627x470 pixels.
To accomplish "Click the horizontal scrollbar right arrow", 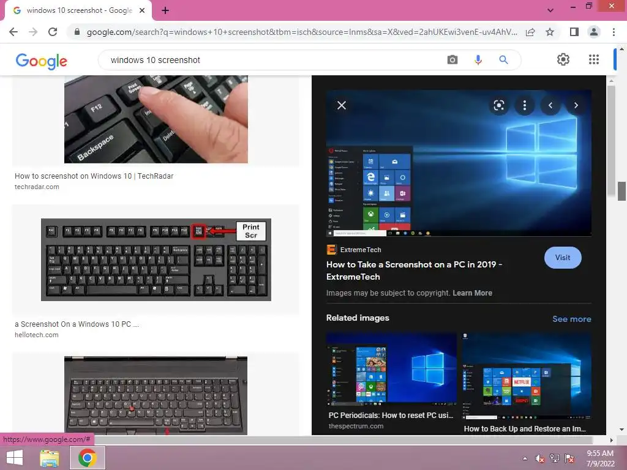I will pos(611,440).
